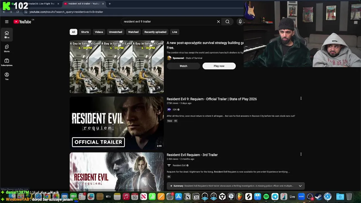Open Subscriptions in the sidebar
The image size is (361, 203).
point(7,62)
